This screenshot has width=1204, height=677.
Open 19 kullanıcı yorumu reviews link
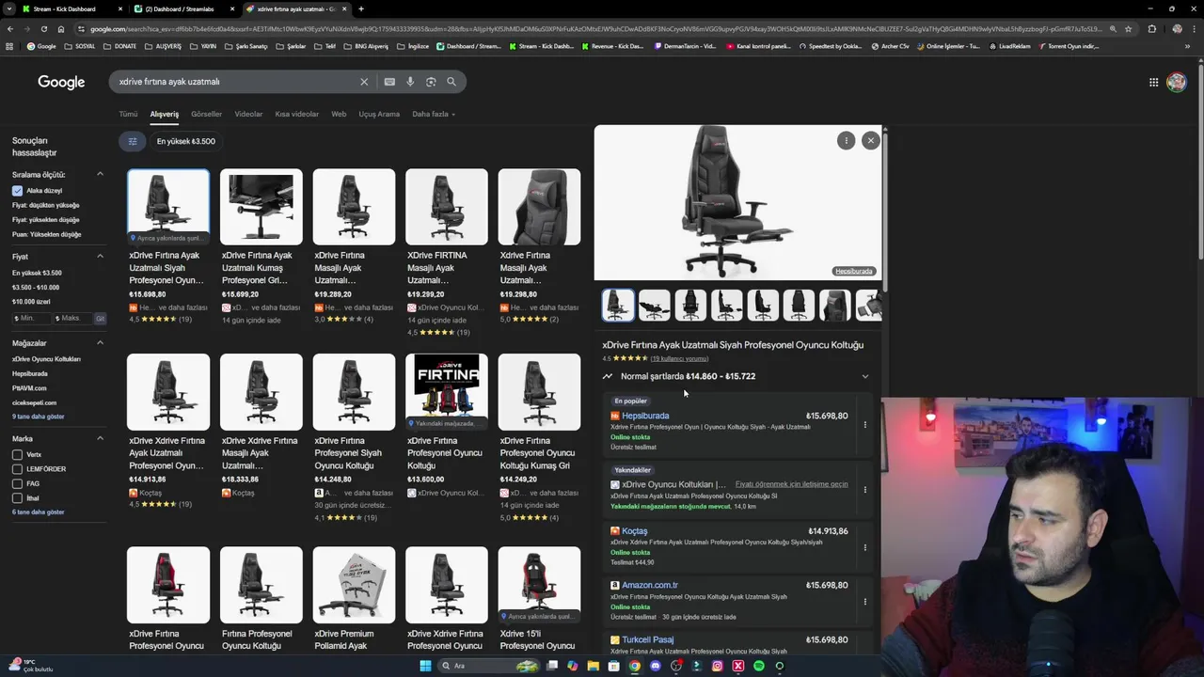[x=680, y=358]
